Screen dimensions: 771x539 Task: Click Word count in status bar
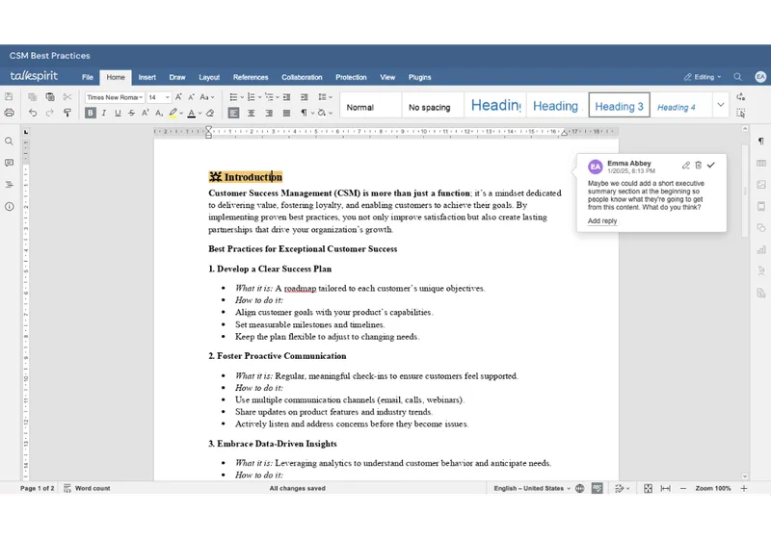(87, 488)
